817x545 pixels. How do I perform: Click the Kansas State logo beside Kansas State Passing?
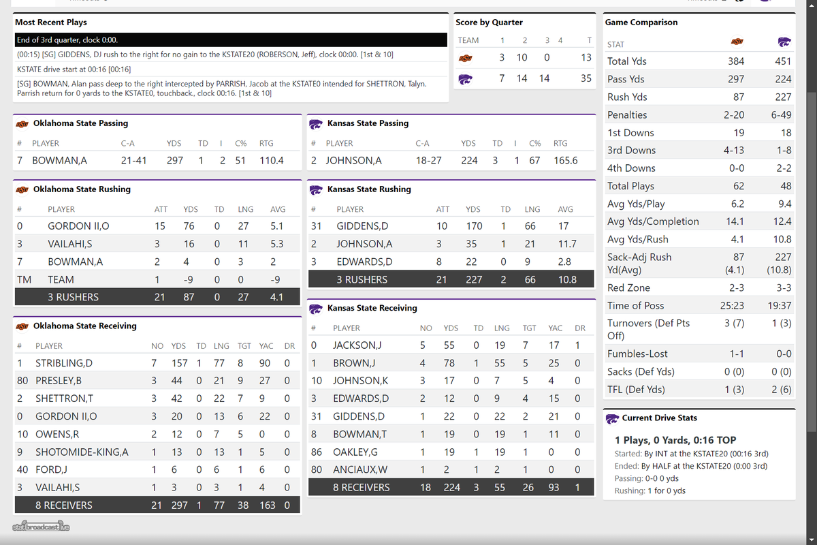point(316,124)
